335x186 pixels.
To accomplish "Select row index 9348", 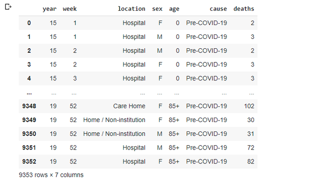I will tap(29, 106).
